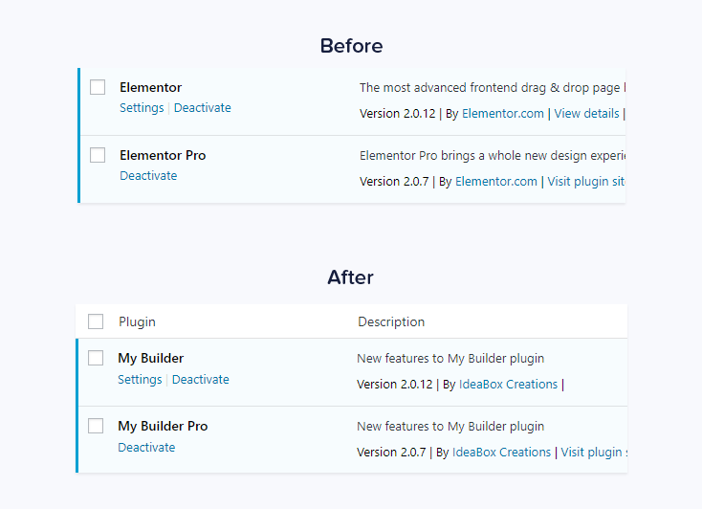Open Elementor.com author link in Elementor Pro row

tap(496, 182)
